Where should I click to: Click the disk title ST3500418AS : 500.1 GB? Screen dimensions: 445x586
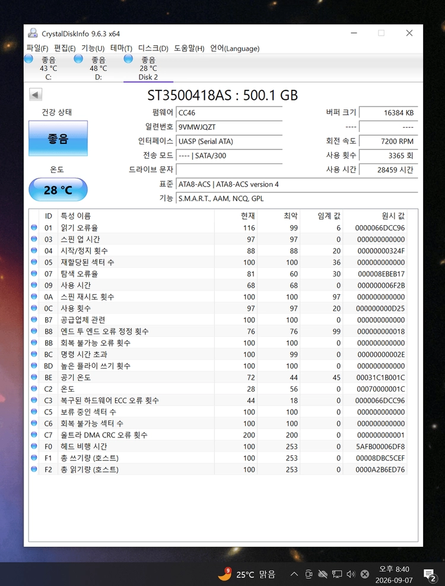point(223,95)
